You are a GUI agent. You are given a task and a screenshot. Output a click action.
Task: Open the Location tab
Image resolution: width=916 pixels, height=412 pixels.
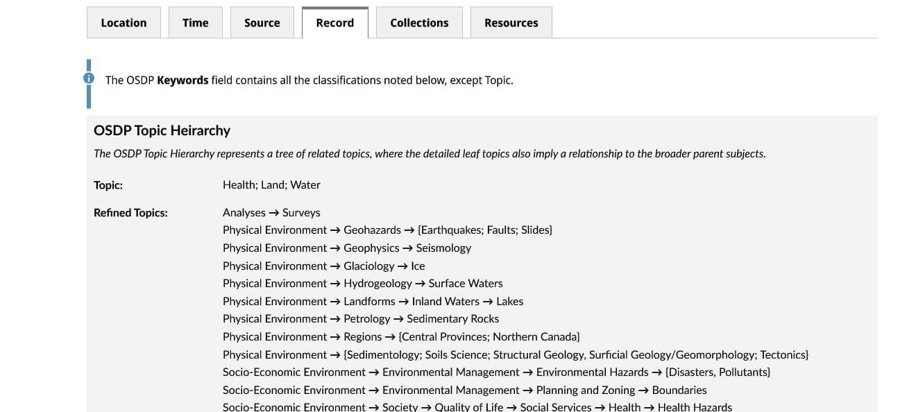124,23
